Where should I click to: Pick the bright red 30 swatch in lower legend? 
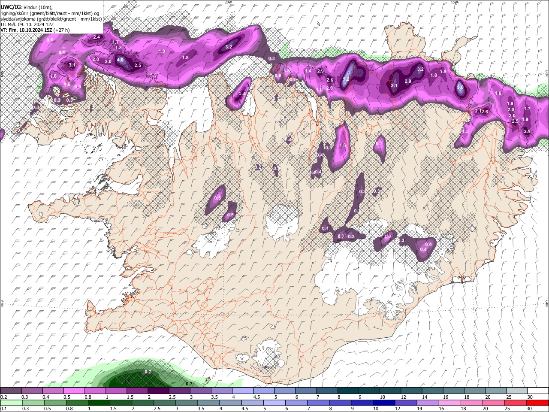(537, 403)
